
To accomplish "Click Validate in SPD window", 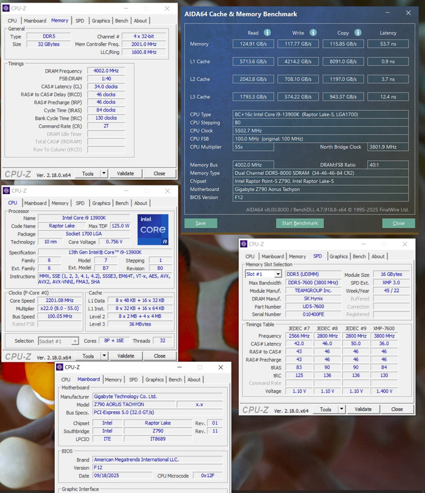I will [x=363, y=409].
